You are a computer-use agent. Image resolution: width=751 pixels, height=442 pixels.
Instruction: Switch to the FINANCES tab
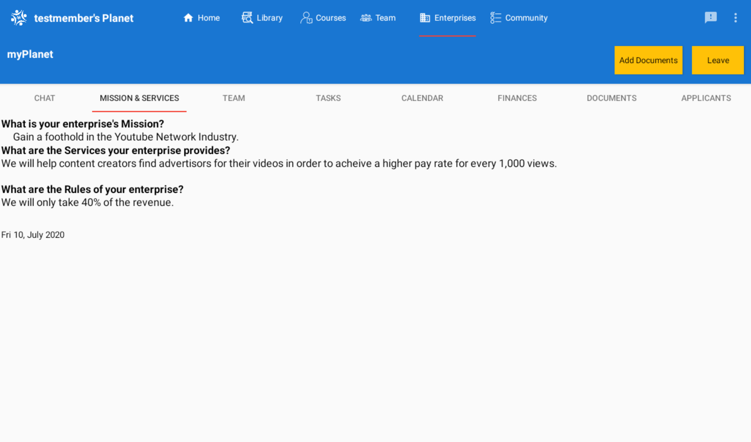pyautogui.click(x=517, y=98)
